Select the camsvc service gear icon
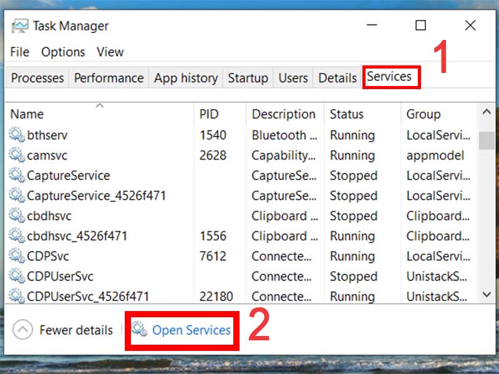The width and height of the screenshot is (499, 374). pos(17,155)
